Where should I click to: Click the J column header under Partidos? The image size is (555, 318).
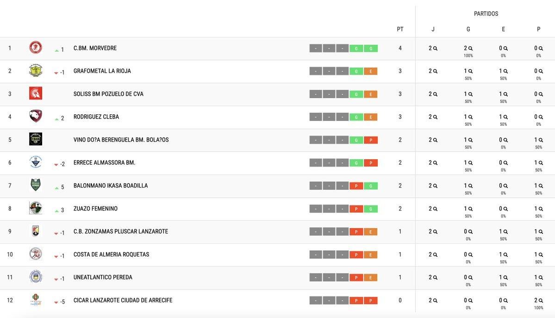point(433,29)
